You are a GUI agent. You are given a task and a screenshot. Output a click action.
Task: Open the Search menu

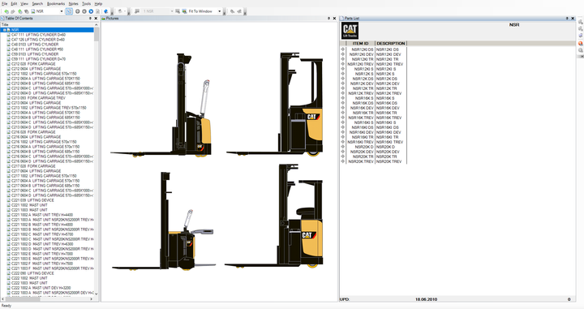(37, 4)
